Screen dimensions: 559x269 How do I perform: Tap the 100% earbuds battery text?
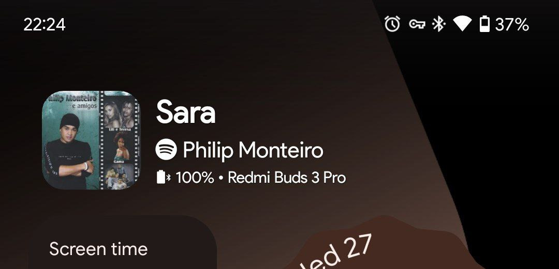(x=195, y=178)
